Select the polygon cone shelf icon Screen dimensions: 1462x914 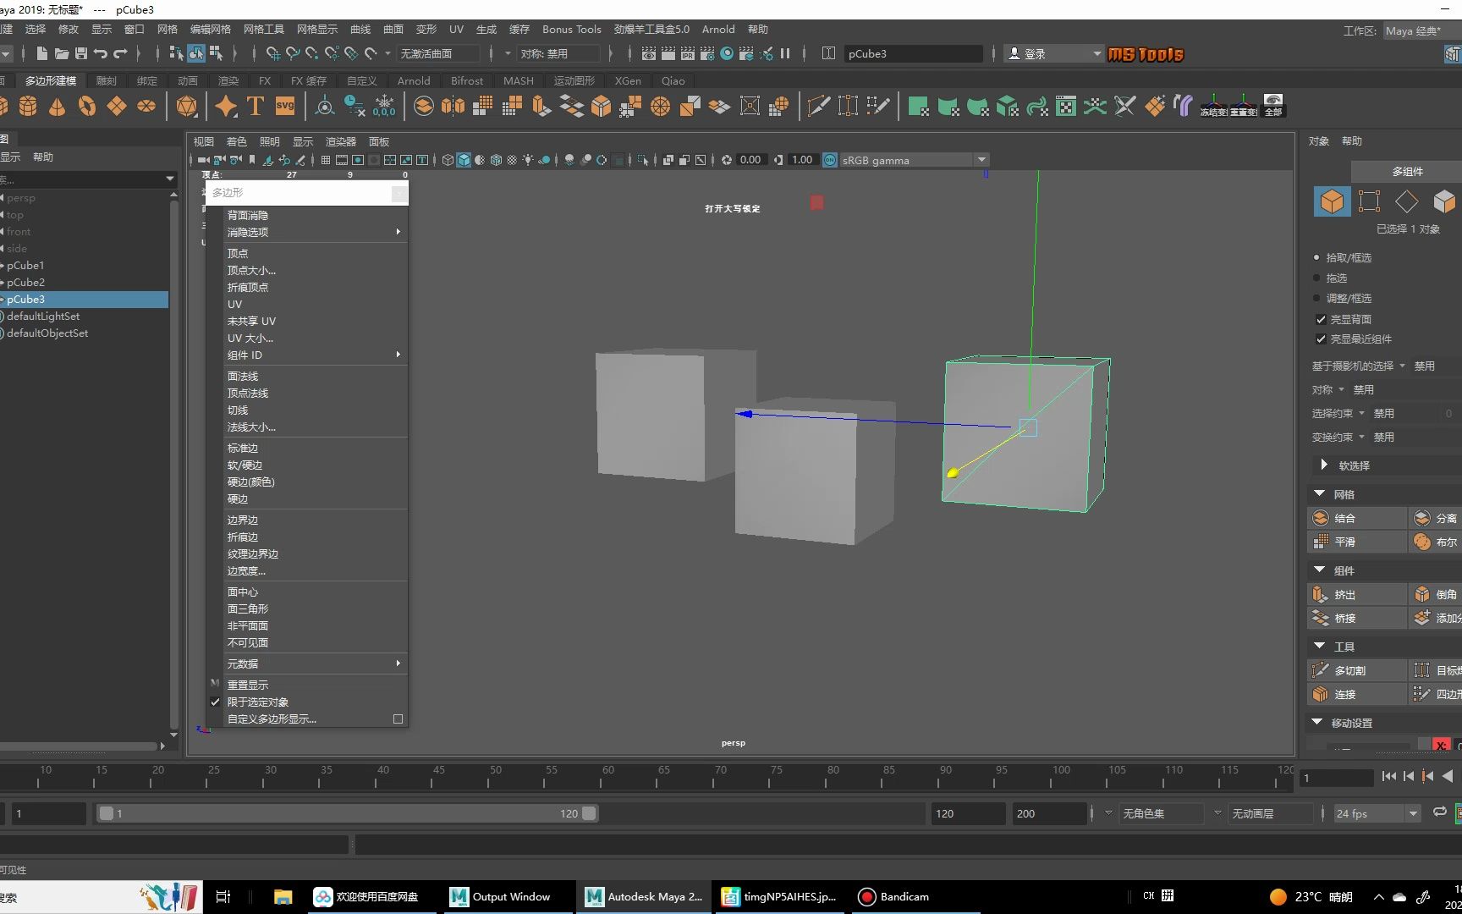(x=57, y=107)
